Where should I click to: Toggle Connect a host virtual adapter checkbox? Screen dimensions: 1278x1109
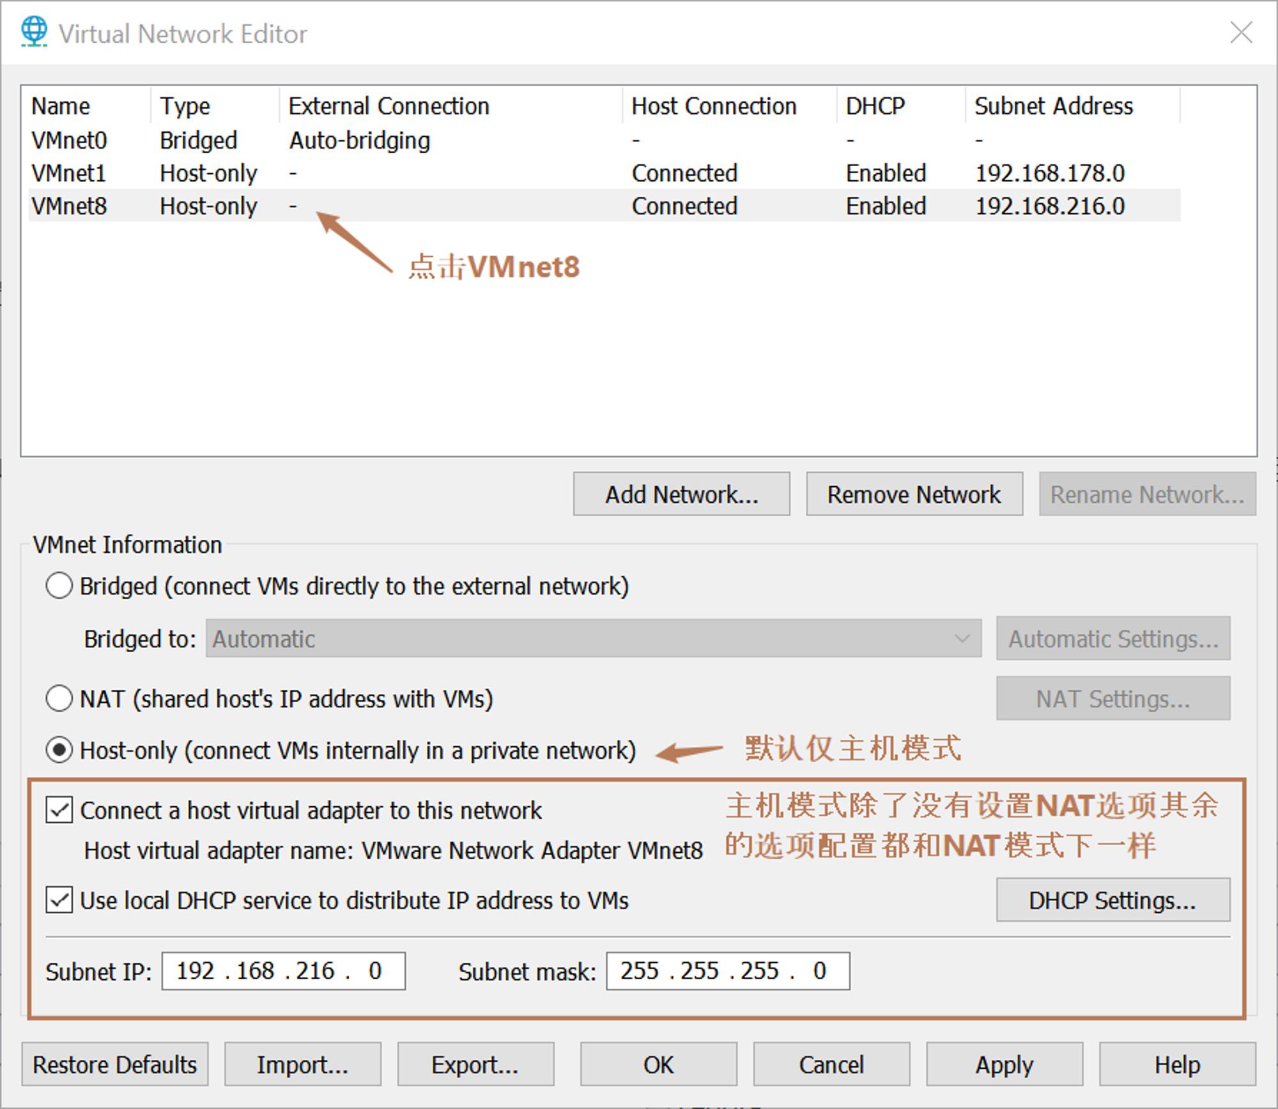59,810
